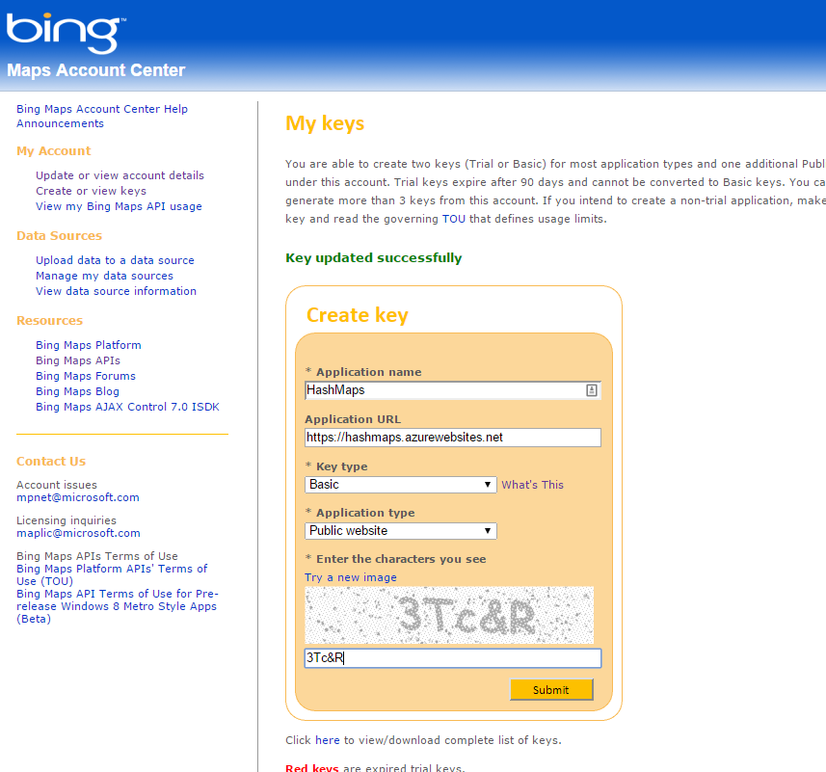Click the Submit button

[551, 690]
